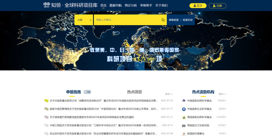Switch to the 热点项目 tab
The width and height of the screenshot is (272, 139).
click(134, 92)
